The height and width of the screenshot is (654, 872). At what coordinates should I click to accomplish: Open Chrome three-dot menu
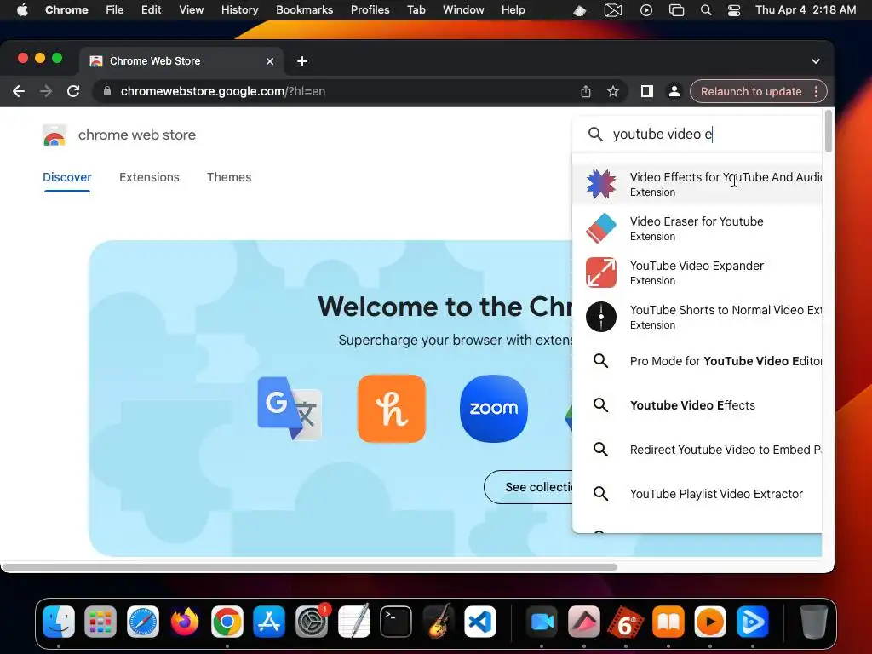point(816,91)
